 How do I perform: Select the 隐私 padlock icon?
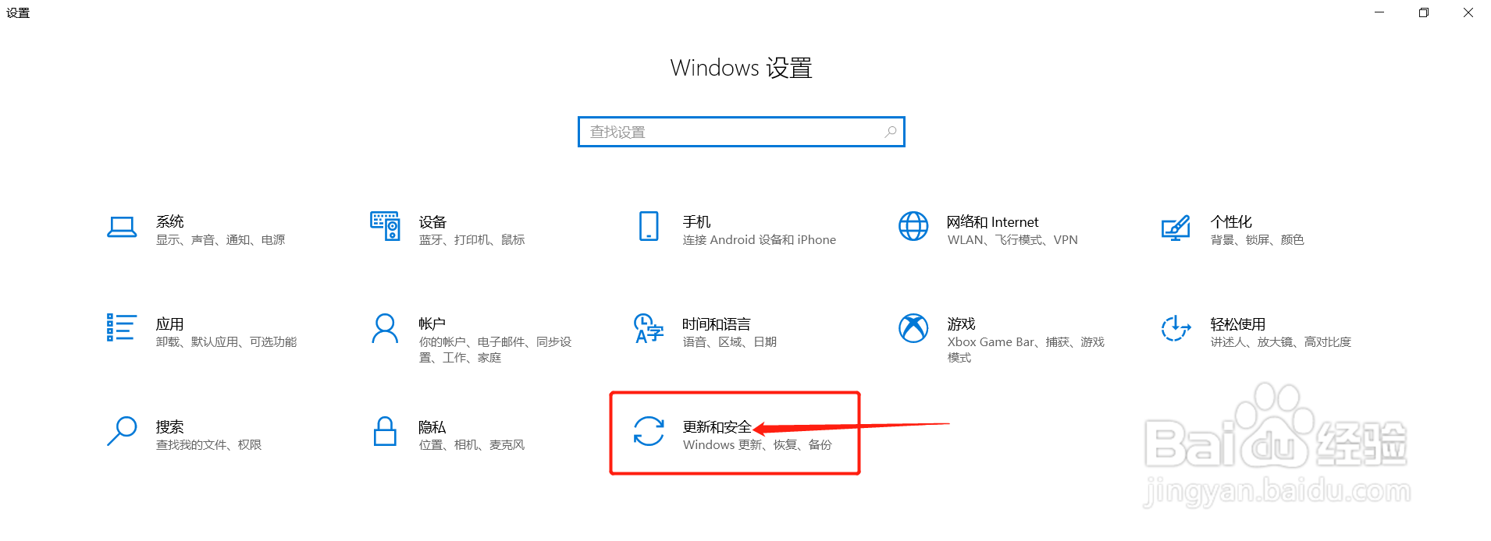385,431
